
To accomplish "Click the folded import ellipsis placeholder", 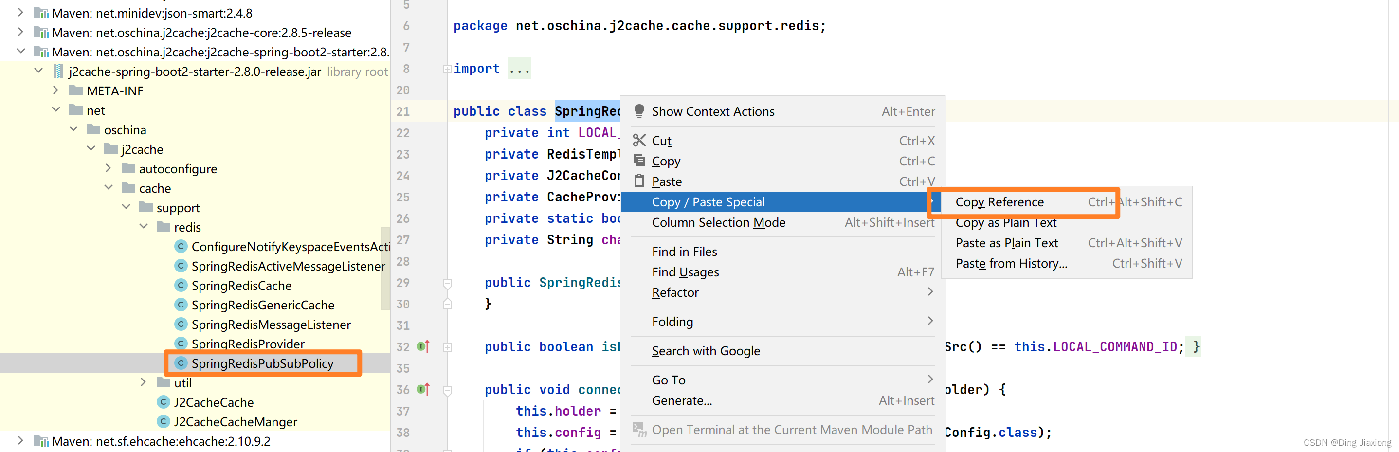I will click(519, 69).
